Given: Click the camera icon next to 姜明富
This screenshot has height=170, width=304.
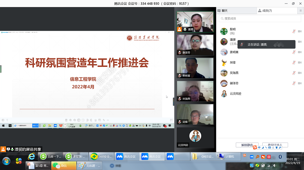Looking at the screenshot, I should pyautogui.click(x=299, y=52).
